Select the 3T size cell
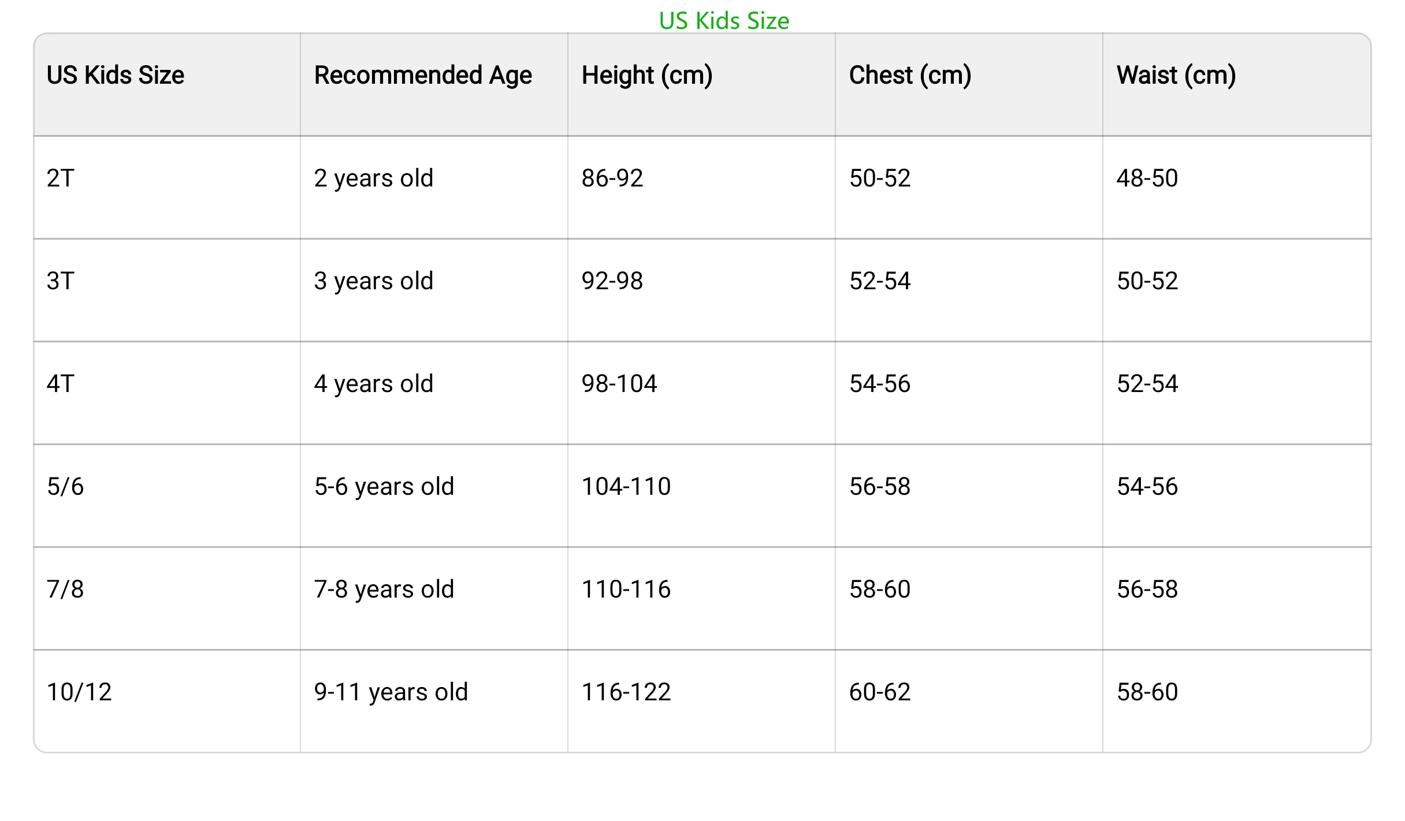The width and height of the screenshot is (1405, 821). 168,290
